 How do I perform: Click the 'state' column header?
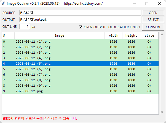click(149, 35)
